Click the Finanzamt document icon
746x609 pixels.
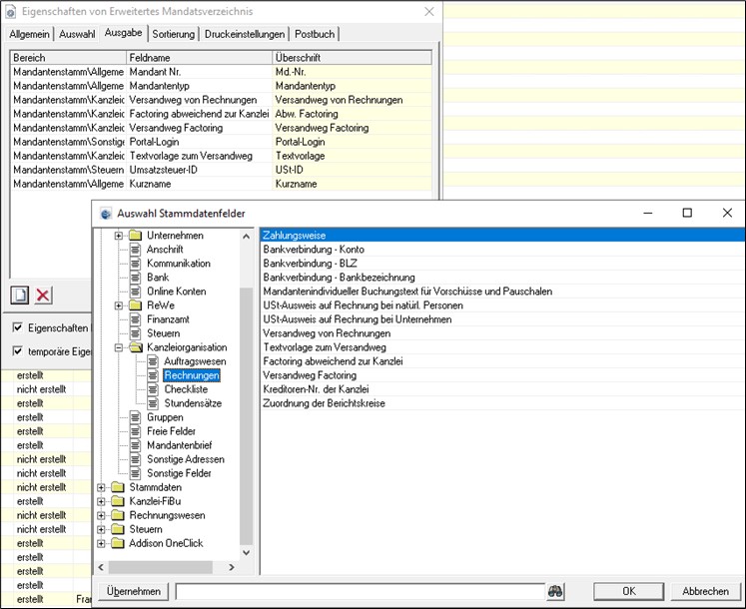[135, 319]
